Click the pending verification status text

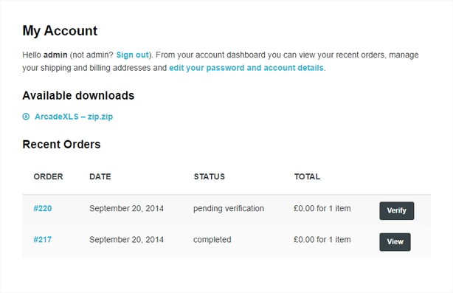click(229, 208)
